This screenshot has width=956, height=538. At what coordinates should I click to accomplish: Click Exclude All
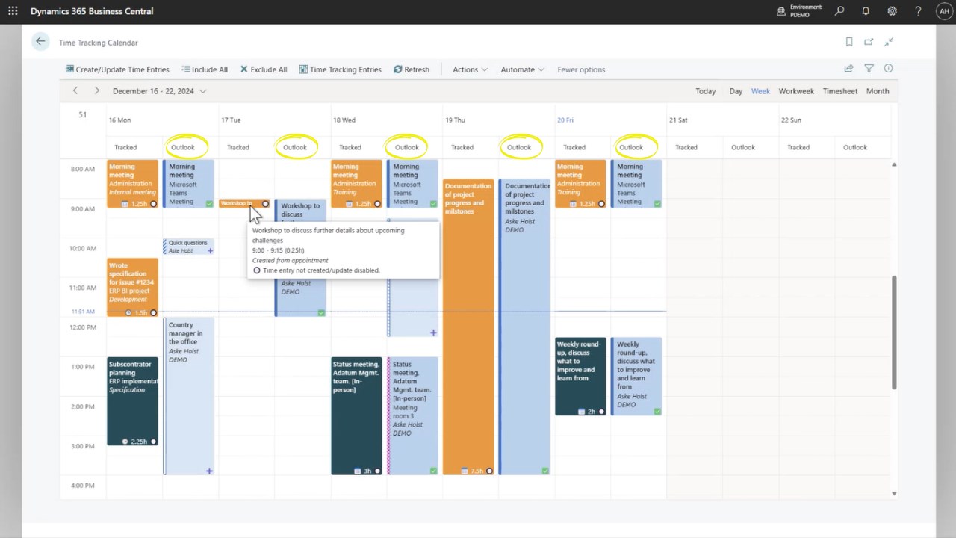pyautogui.click(x=264, y=69)
